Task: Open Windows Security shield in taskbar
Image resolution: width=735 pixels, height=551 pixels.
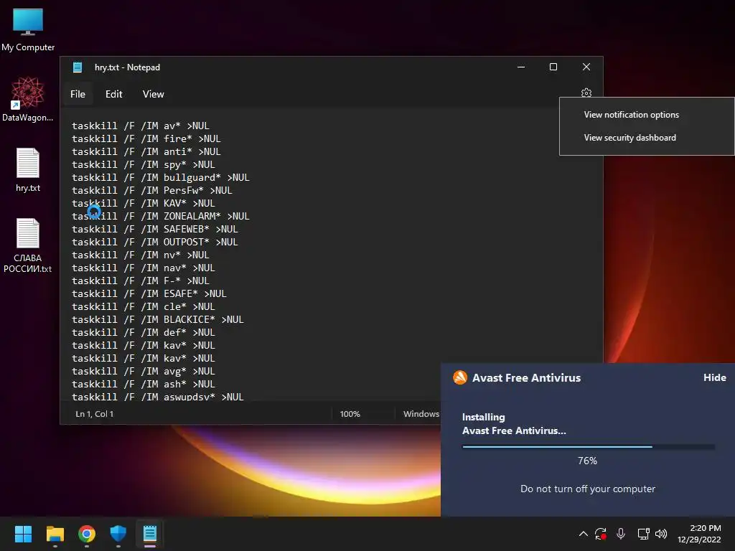Action: pyautogui.click(x=118, y=534)
